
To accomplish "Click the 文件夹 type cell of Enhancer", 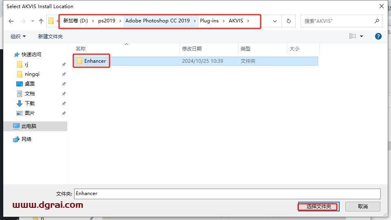I will [248, 61].
